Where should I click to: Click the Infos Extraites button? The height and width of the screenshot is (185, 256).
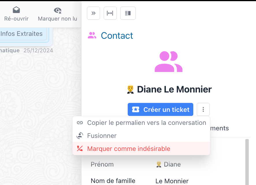(22, 34)
